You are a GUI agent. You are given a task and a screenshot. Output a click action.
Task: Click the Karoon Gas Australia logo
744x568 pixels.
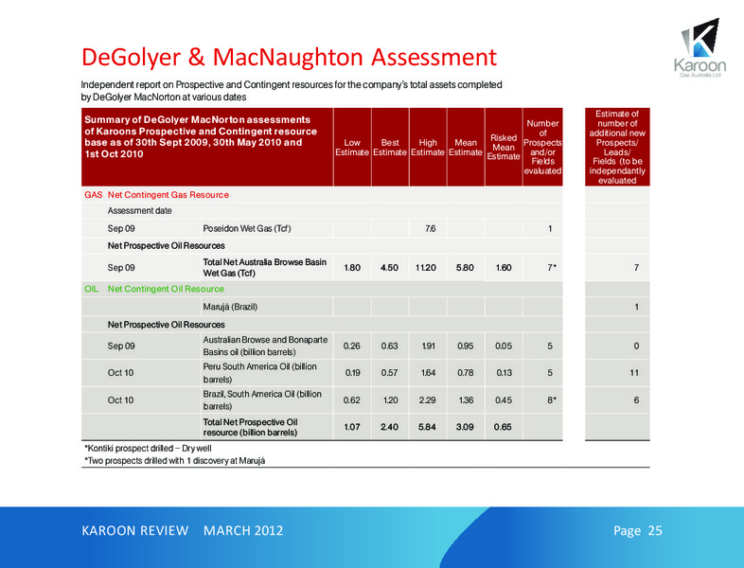[x=700, y=48]
